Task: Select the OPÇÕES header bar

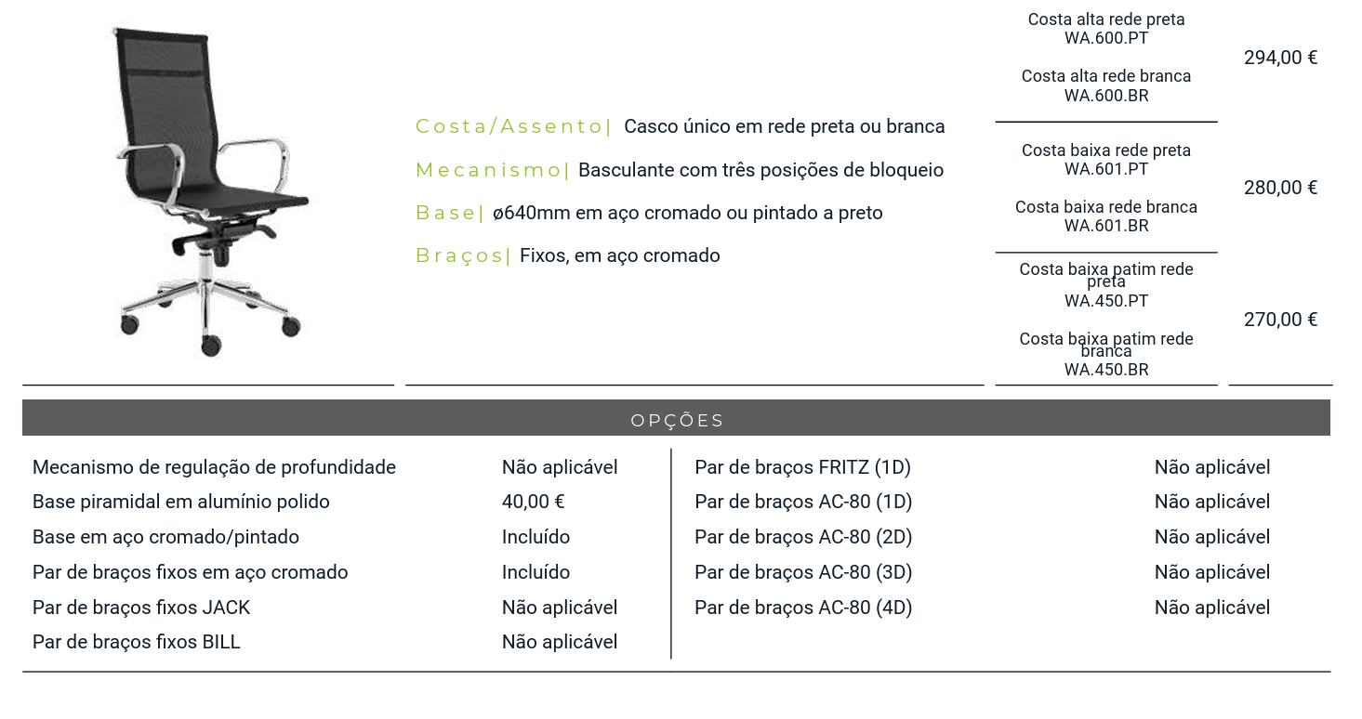Action: click(x=676, y=418)
